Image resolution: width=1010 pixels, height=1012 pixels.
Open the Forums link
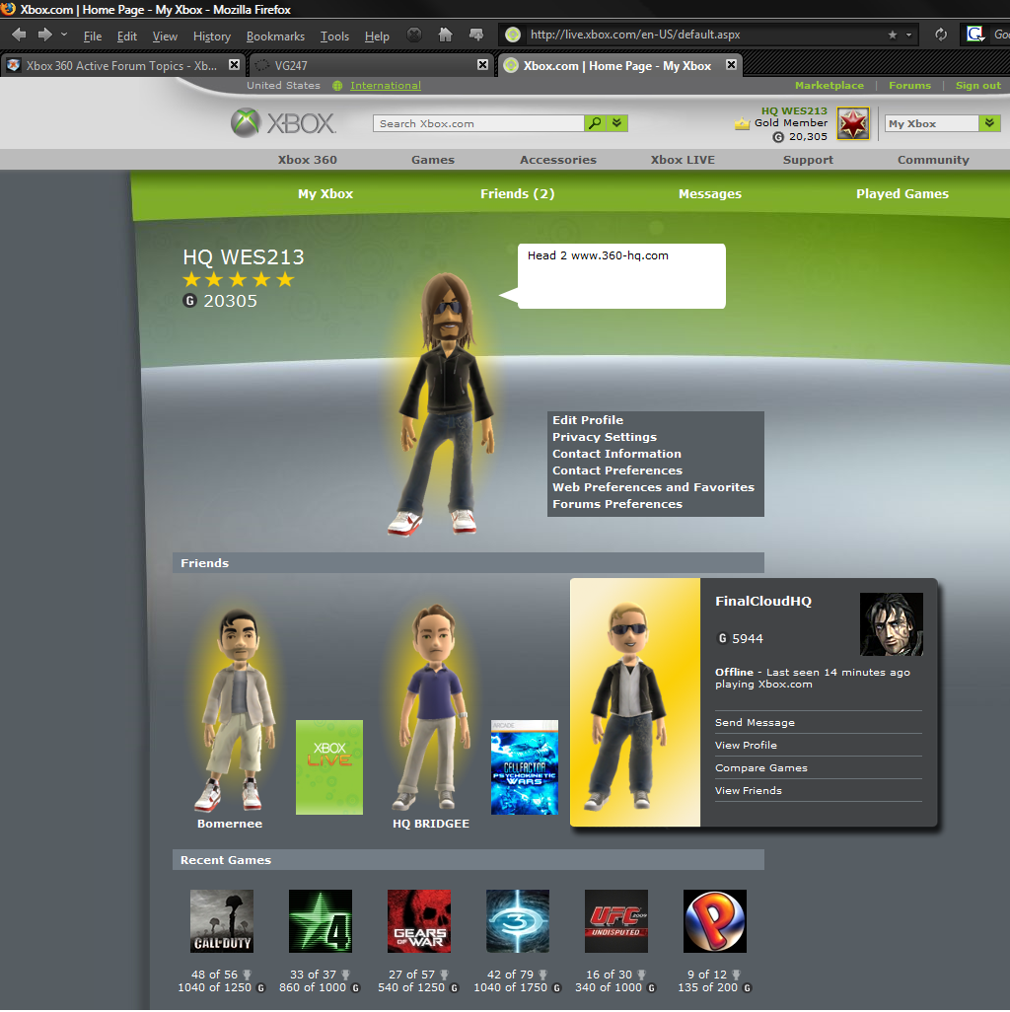point(909,85)
